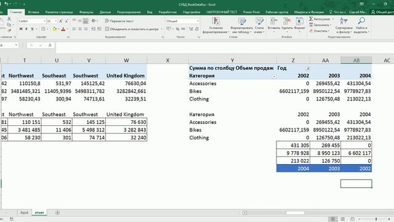Switch to the Данные tab
The image size is (394, 222).
coord(105,12)
